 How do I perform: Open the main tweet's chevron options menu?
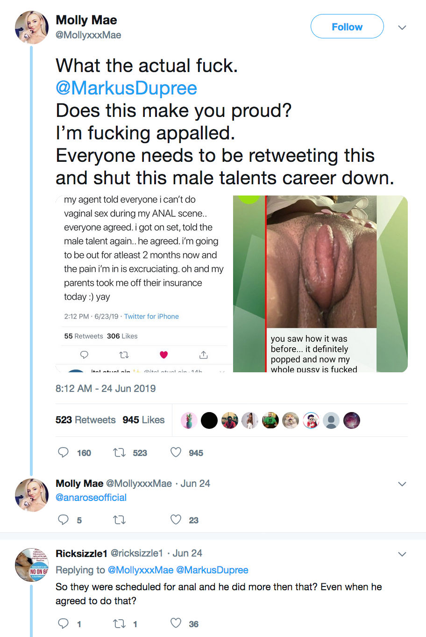tap(402, 28)
